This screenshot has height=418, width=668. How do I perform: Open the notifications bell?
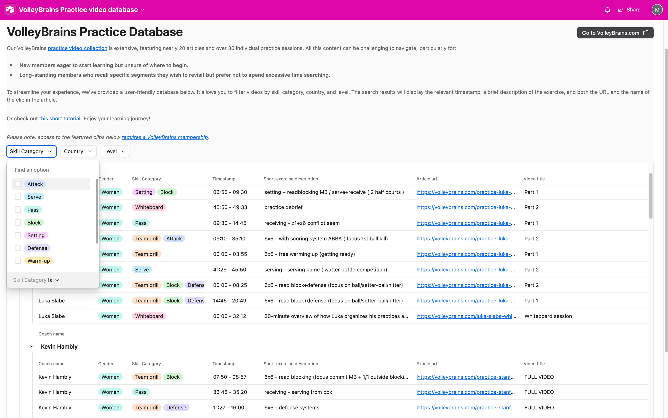pyautogui.click(x=607, y=10)
